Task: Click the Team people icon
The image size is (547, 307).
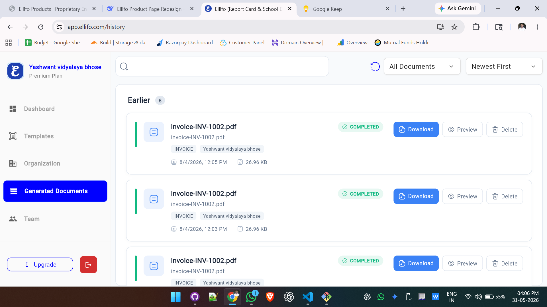Action: pos(13,219)
